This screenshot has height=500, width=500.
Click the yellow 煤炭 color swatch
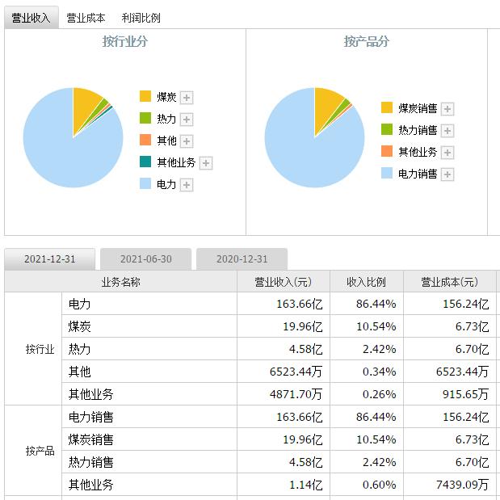(x=145, y=96)
